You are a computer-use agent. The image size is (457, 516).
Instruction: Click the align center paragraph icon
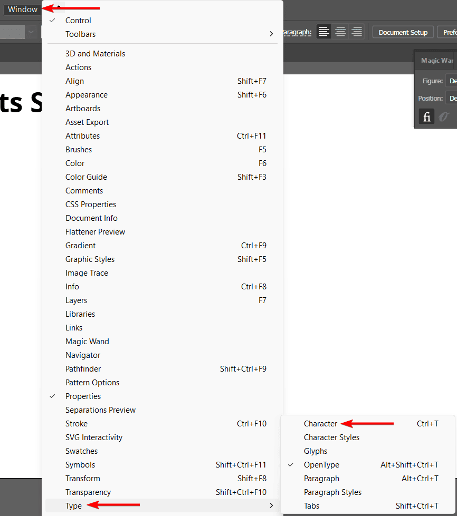coord(340,32)
